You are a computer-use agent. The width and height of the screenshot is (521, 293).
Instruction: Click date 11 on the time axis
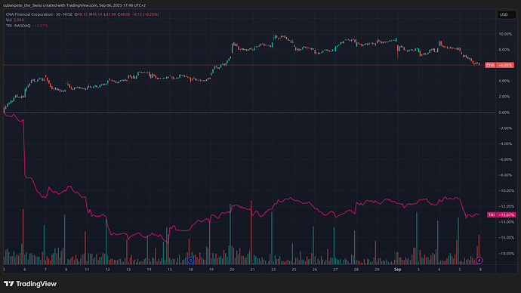coord(87,270)
